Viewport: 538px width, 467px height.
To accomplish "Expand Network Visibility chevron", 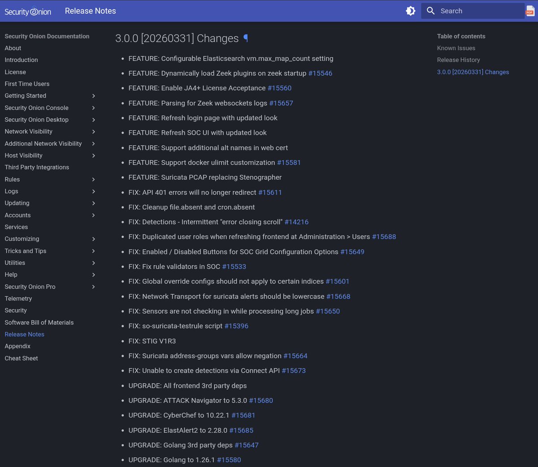I will (93, 131).
